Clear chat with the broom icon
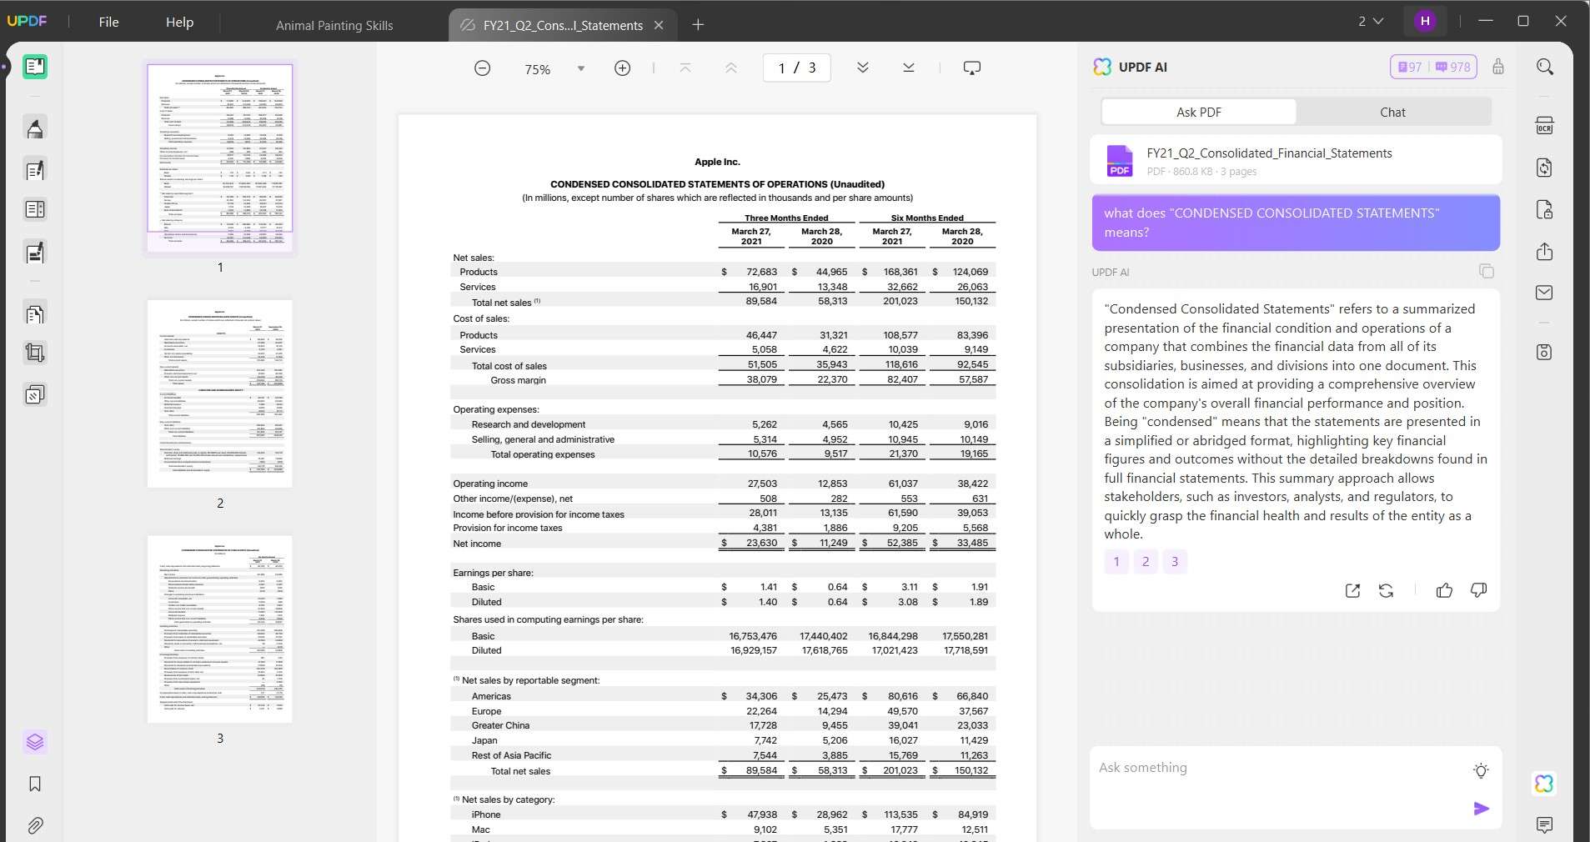The image size is (1590, 842). pos(1498,67)
